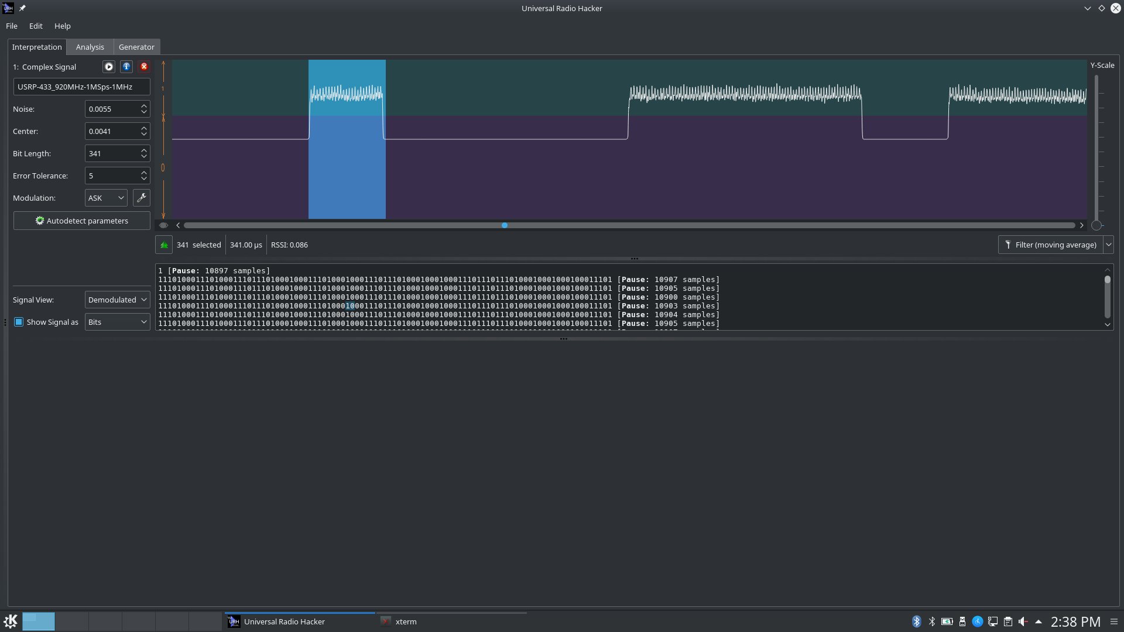Click the Center value field

111,131
